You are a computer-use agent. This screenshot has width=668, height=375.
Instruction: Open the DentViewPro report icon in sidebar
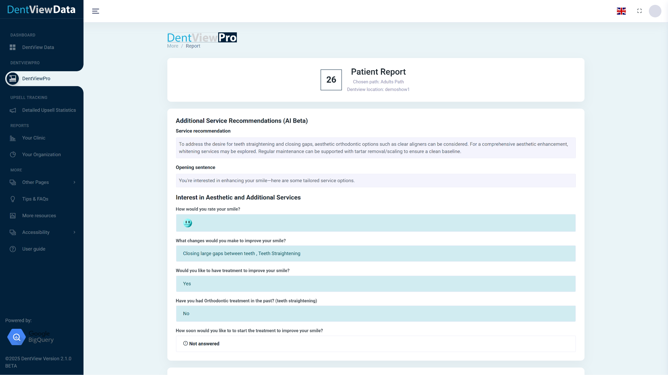tap(13, 79)
